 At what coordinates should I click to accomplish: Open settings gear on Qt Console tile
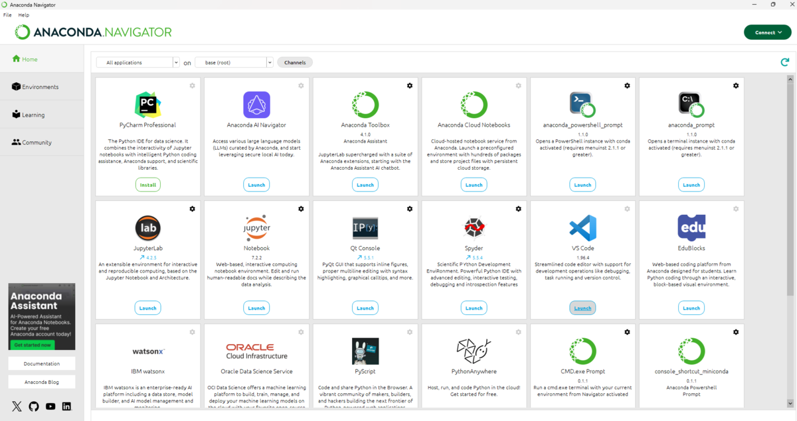410,209
